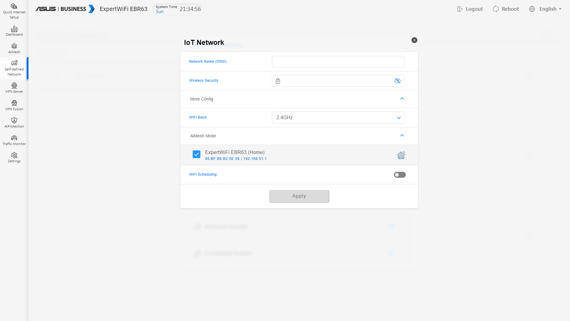Click the Network Name (SSID) field
Screen dimensions: 570x321
(x=338, y=62)
